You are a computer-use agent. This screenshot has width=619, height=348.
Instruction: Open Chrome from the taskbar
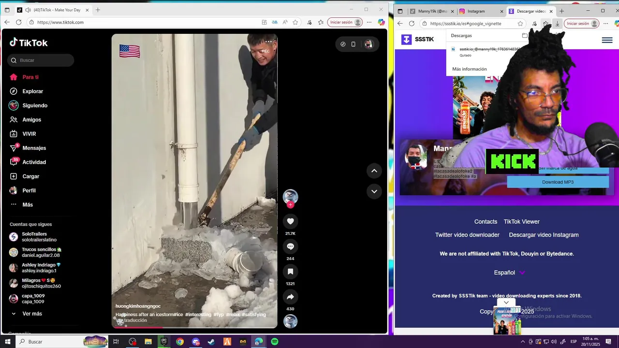point(180,342)
